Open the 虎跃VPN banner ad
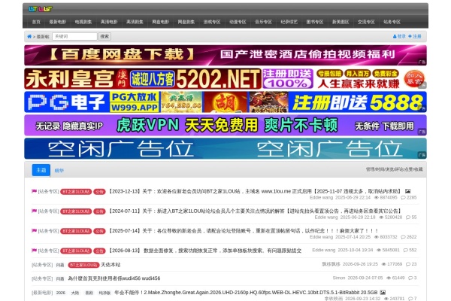Screen dimensions: 451x301 [225, 126]
